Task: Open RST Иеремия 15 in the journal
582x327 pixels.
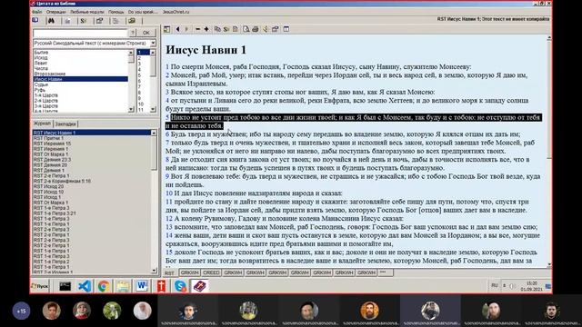Action: (52, 144)
